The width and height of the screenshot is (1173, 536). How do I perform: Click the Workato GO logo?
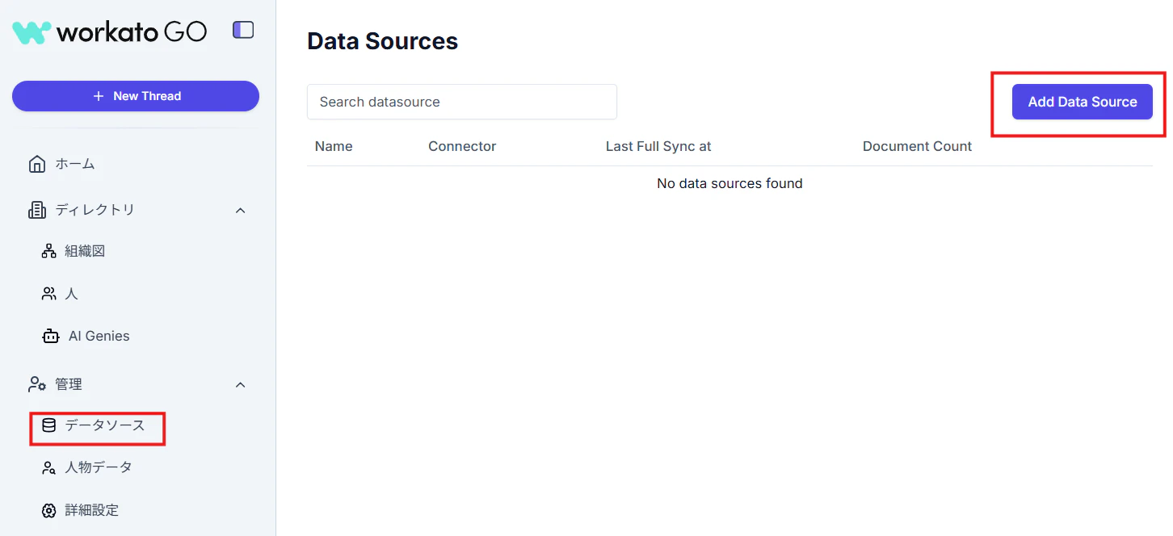pos(110,31)
